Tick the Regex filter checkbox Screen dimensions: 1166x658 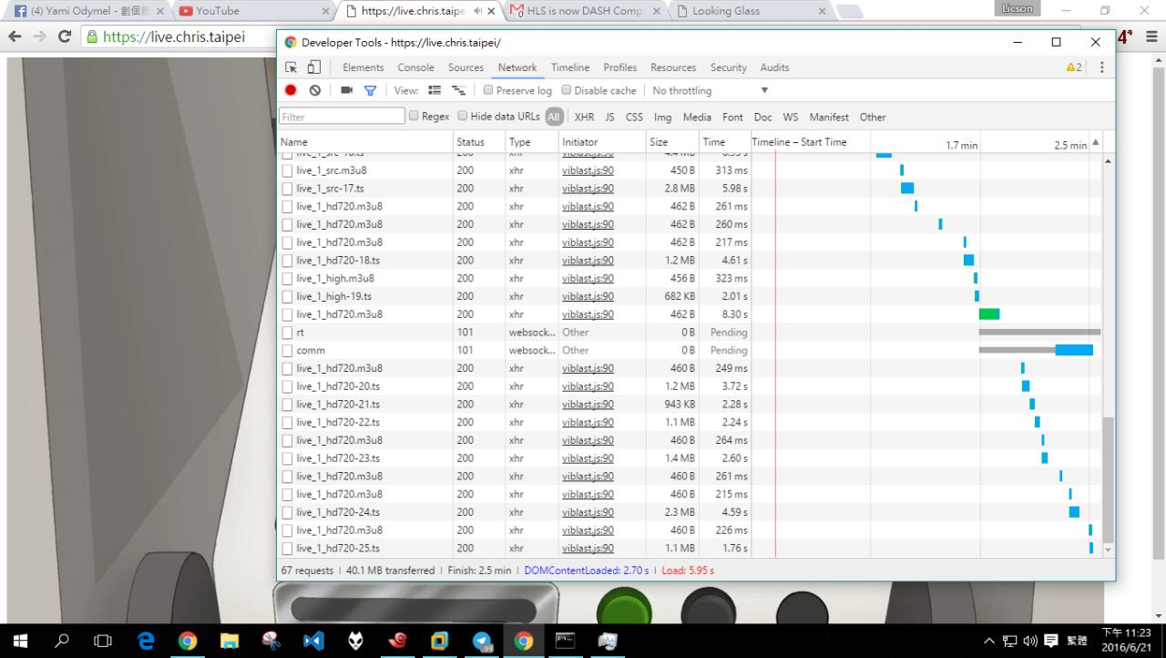[414, 117]
